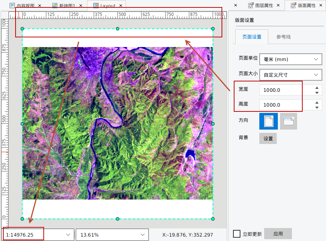Image resolution: width=326 pixels, height=241 pixels.
Task: Open the 页面单位 units dropdown
Action: coord(290,59)
